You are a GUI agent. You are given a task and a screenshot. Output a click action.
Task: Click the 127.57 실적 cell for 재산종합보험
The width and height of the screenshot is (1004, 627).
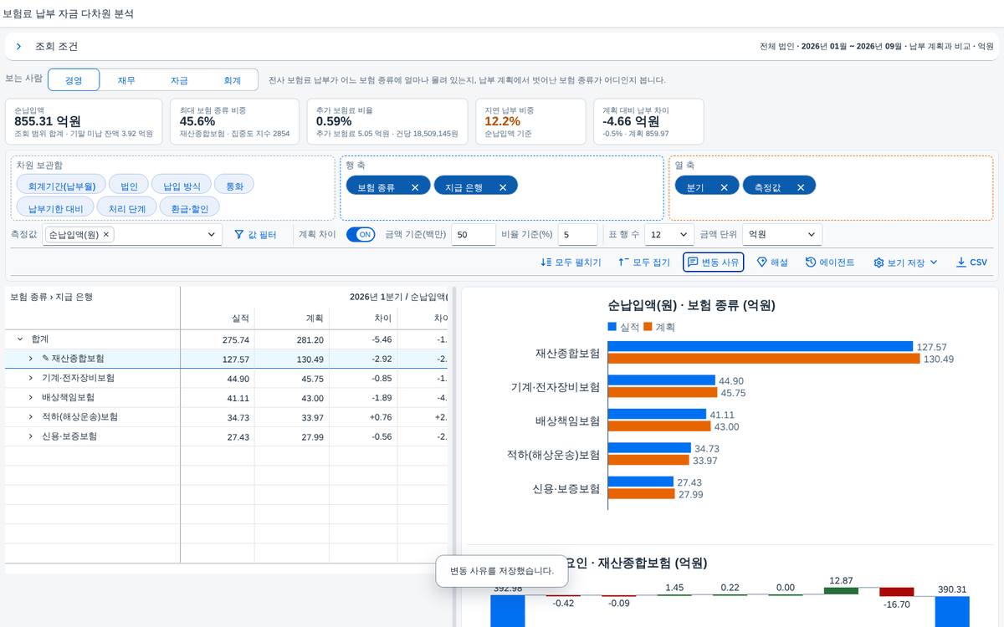pyautogui.click(x=218, y=359)
